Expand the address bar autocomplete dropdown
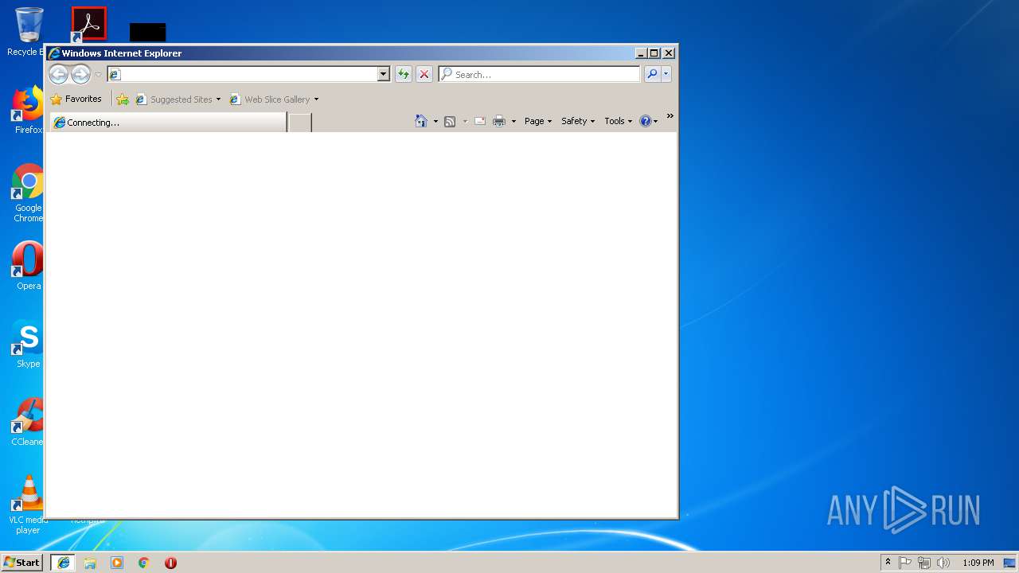The width and height of the screenshot is (1019, 573). pyautogui.click(x=383, y=74)
